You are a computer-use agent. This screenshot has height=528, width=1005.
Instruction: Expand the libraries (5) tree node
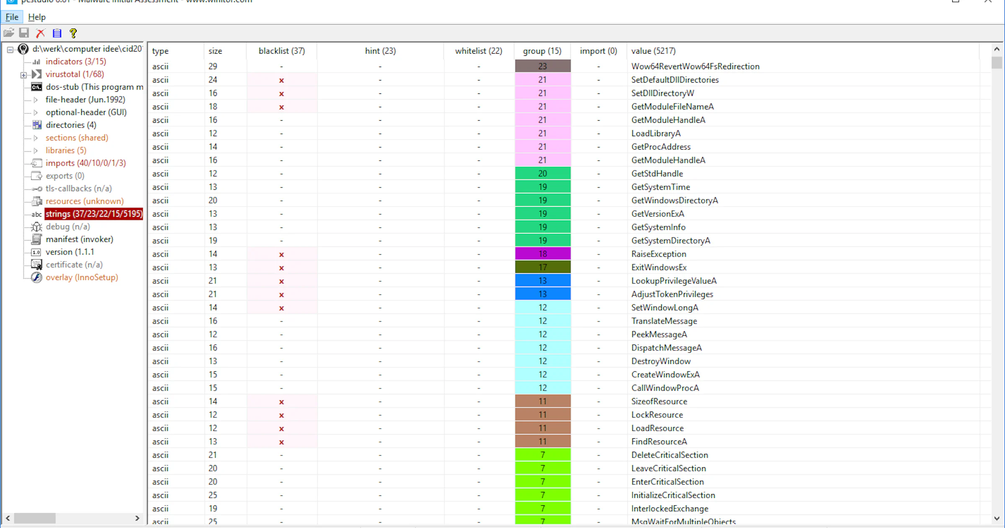(35, 150)
